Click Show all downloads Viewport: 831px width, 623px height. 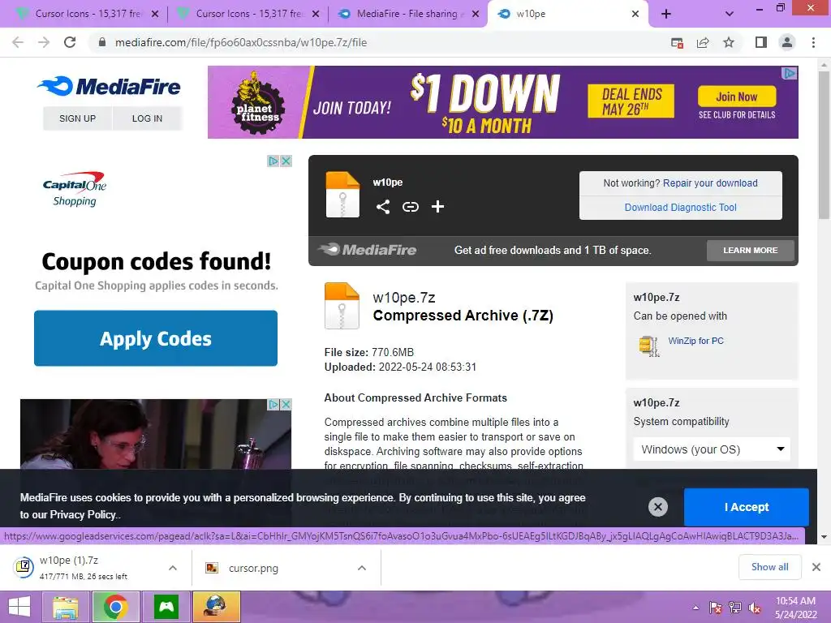769,567
